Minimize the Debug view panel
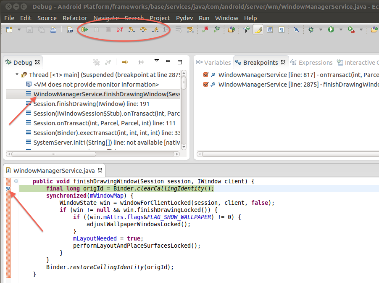The image size is (379, 283). pyautogui.click(x=168, y=61)
